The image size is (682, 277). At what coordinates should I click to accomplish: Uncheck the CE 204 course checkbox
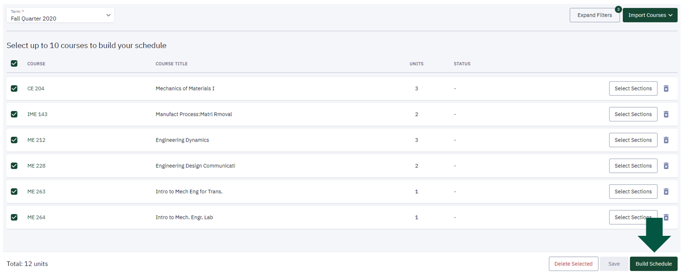tap(14, 88)
